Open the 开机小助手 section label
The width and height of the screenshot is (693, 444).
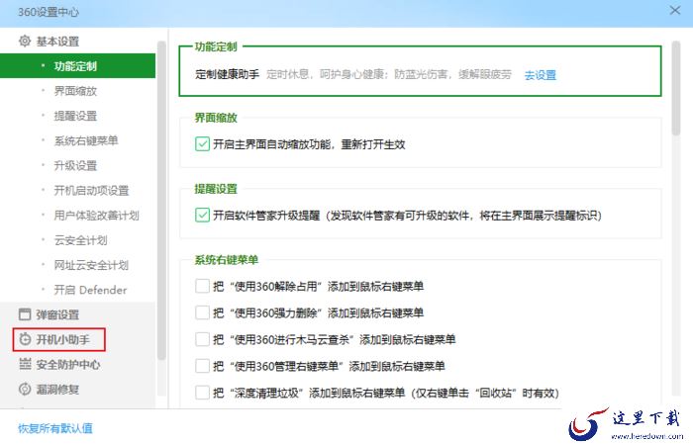(x=62, y=339)
